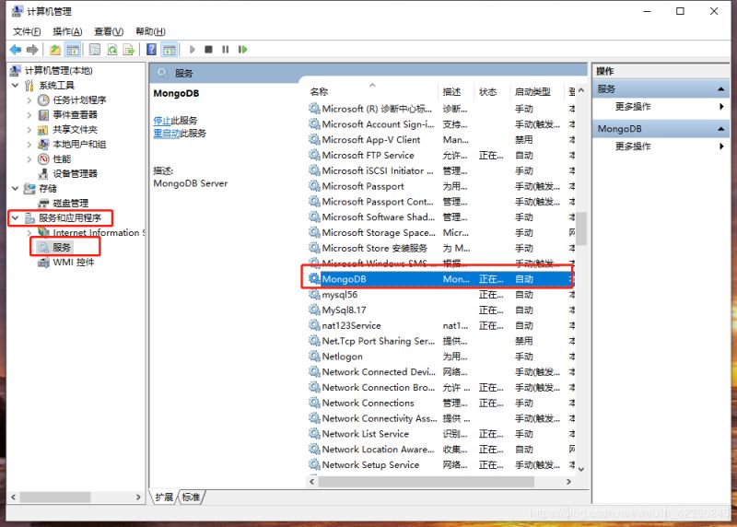Expand the 本地用户和组 node
The width and height of the screenshot is (737, 527).
29,145
